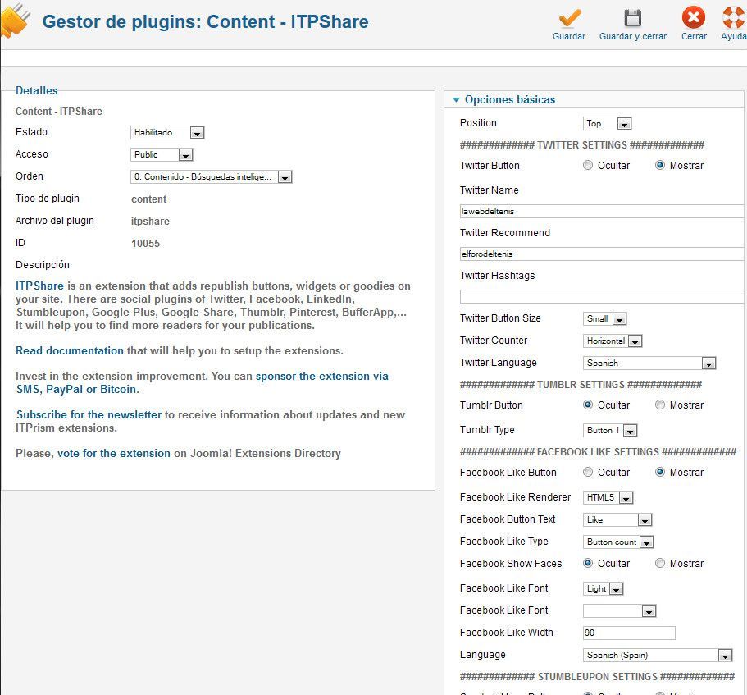Select Mostrar for Tumblr Button
This screenshot has height=695, width=747.
[x=660, y=405]
